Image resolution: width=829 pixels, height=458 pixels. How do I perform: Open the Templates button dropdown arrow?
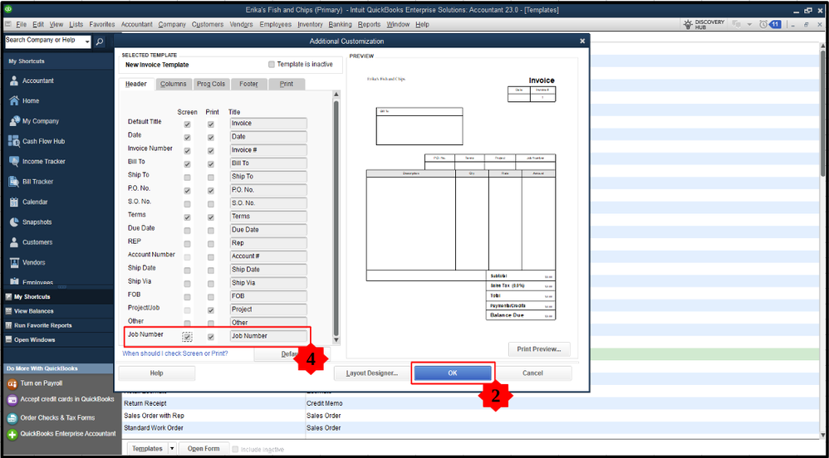[x=172, y=449]
